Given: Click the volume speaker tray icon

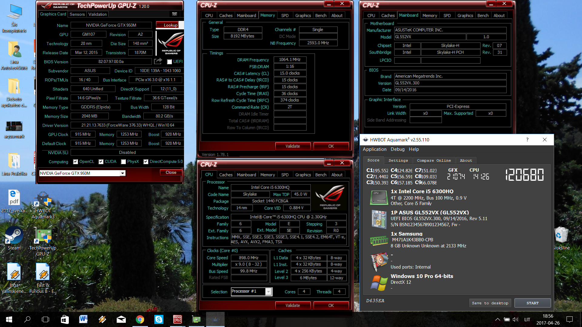Looking at the screenshot, I should coord(515,319).
